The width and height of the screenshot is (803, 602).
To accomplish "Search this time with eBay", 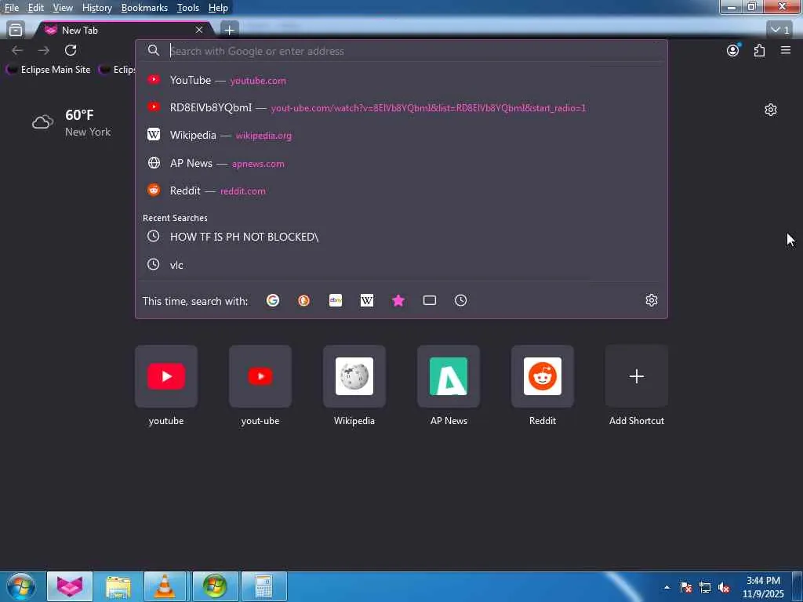I will coord(336,300).
